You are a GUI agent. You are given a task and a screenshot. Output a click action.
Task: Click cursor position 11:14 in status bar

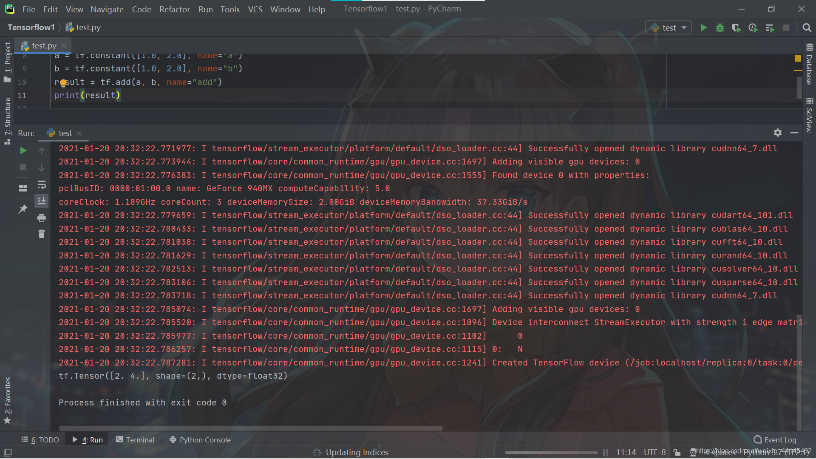[x=626, y=452]
